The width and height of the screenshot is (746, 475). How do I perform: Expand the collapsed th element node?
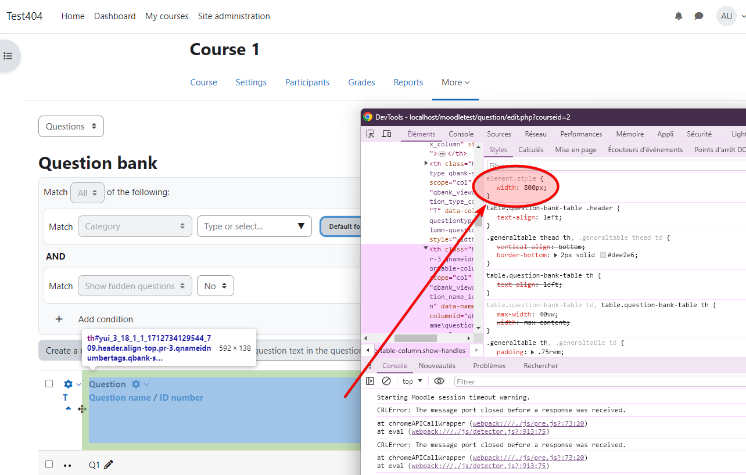click(x=426, y=164)
